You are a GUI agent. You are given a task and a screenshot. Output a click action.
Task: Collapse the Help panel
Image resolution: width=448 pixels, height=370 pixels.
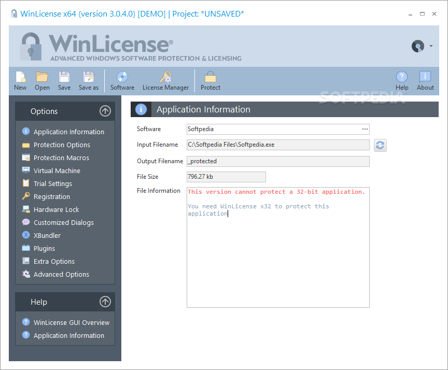(x=105, y=302)
